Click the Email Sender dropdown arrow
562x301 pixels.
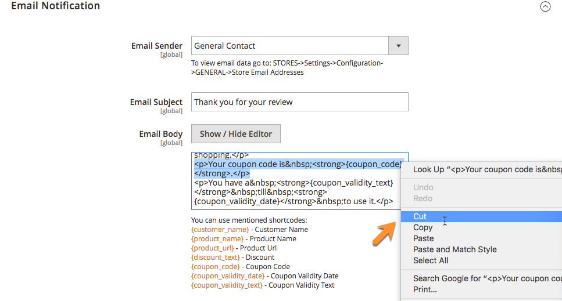point(398,46)
